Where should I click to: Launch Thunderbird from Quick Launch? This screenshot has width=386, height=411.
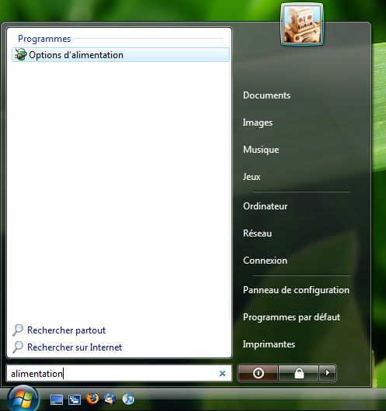coord(110,399)
